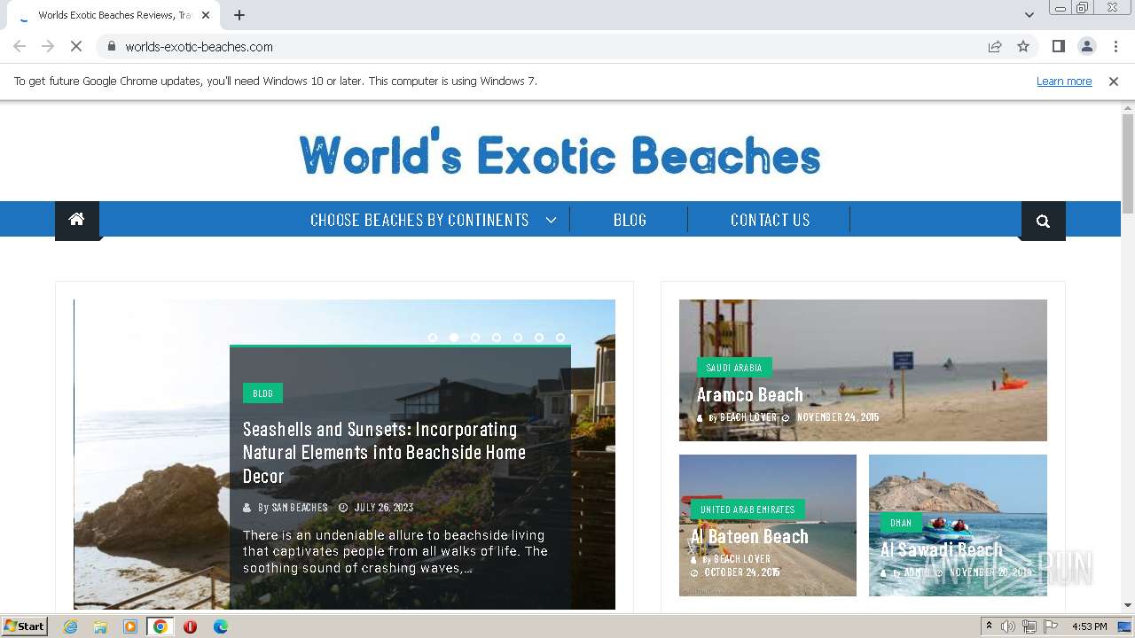Open Aramco Beach article title

[x=749, y=395]
